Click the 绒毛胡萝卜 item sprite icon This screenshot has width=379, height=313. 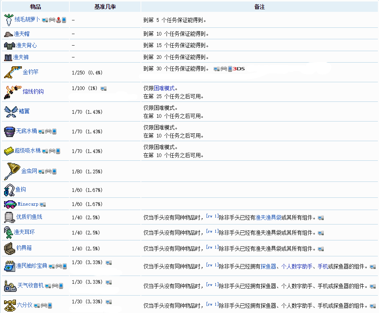coord(9,20)
